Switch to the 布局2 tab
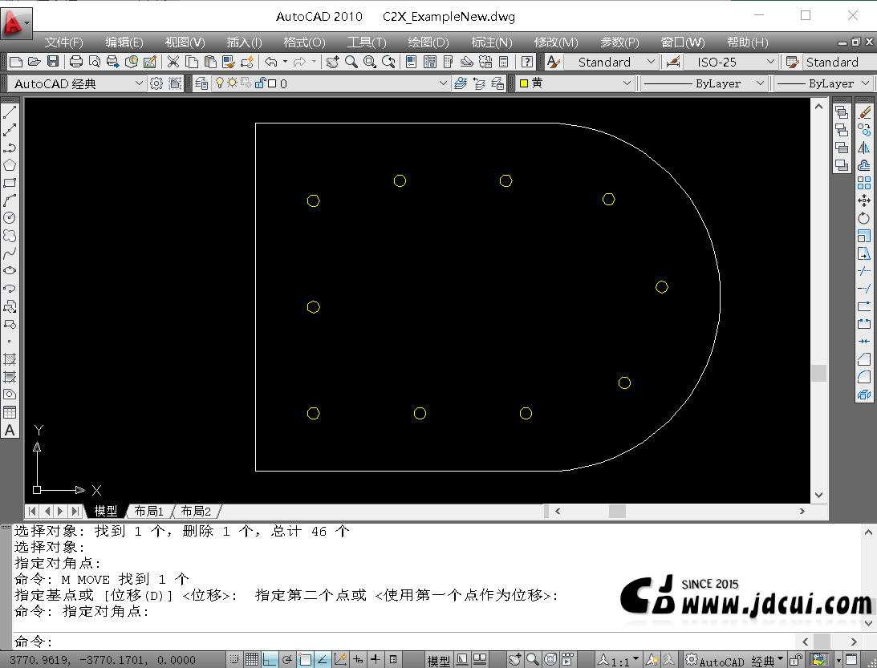The width and height of the screenshot is (877, 668). (196, 511)
